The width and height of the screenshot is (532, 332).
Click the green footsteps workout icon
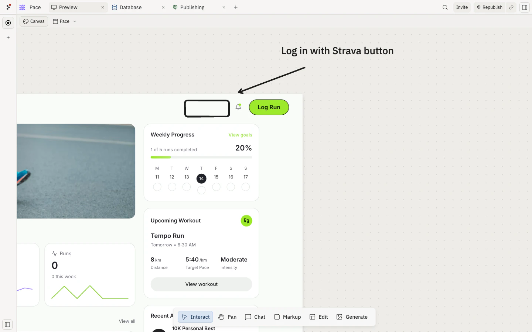click(246, 221)
